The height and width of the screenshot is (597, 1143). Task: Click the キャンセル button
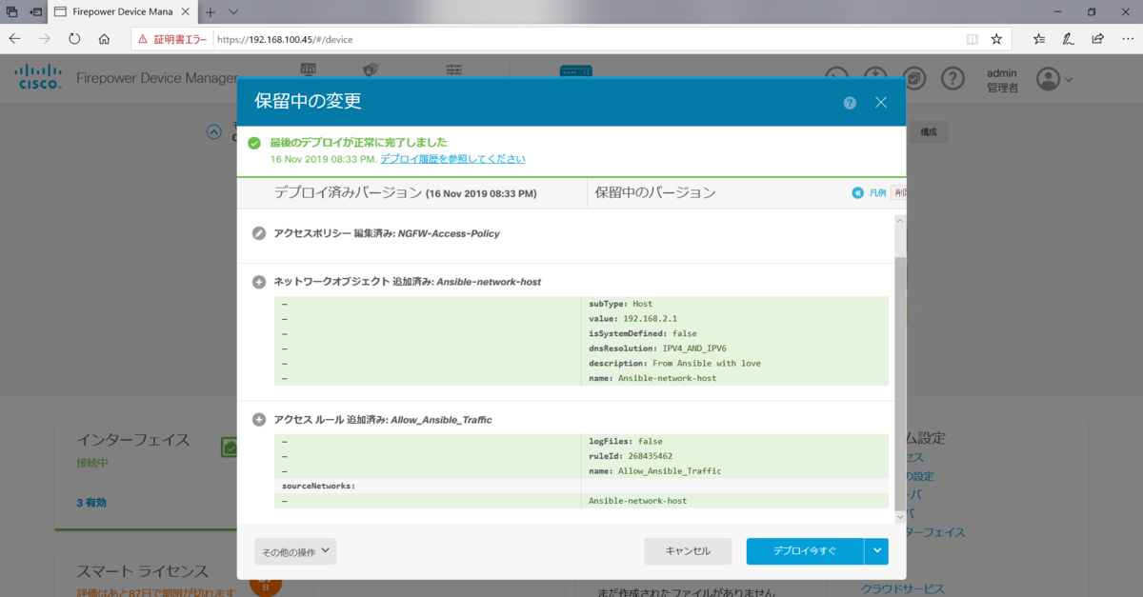[x=688, y=551]
